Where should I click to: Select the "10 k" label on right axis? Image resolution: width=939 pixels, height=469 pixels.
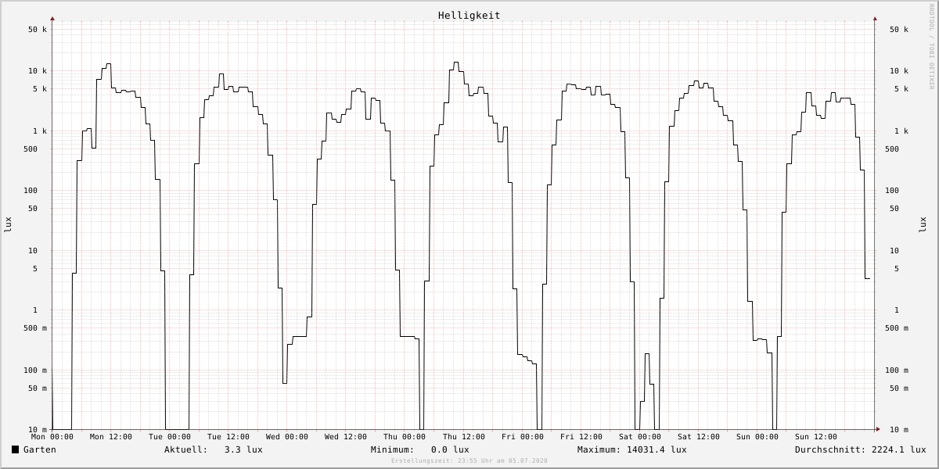tap(899, 71)
